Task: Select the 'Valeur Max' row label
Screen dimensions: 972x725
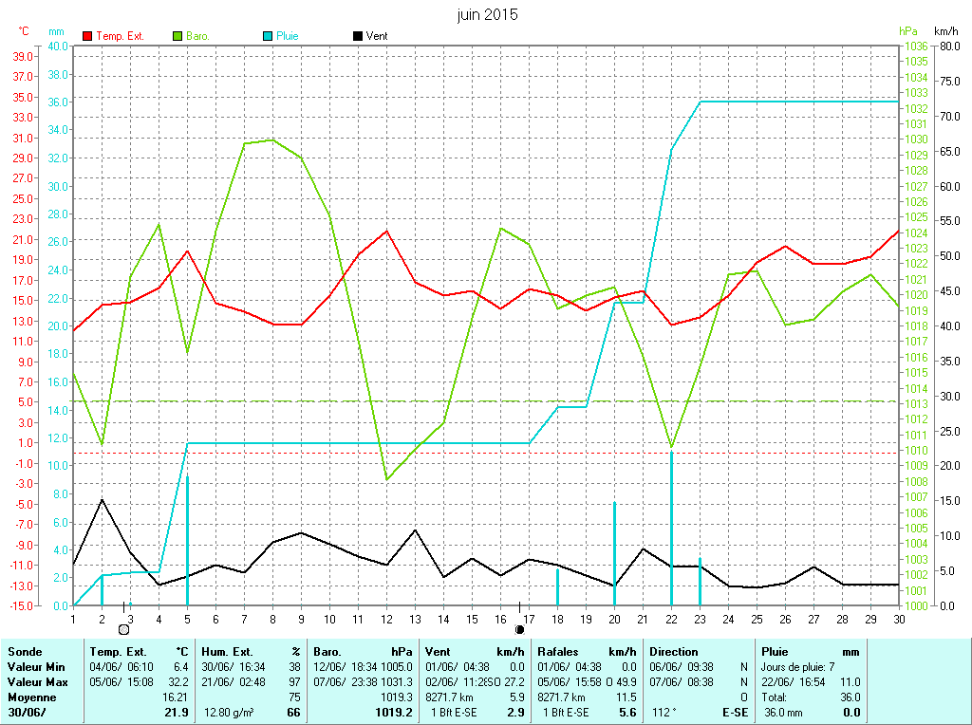Action: [37, 682]
